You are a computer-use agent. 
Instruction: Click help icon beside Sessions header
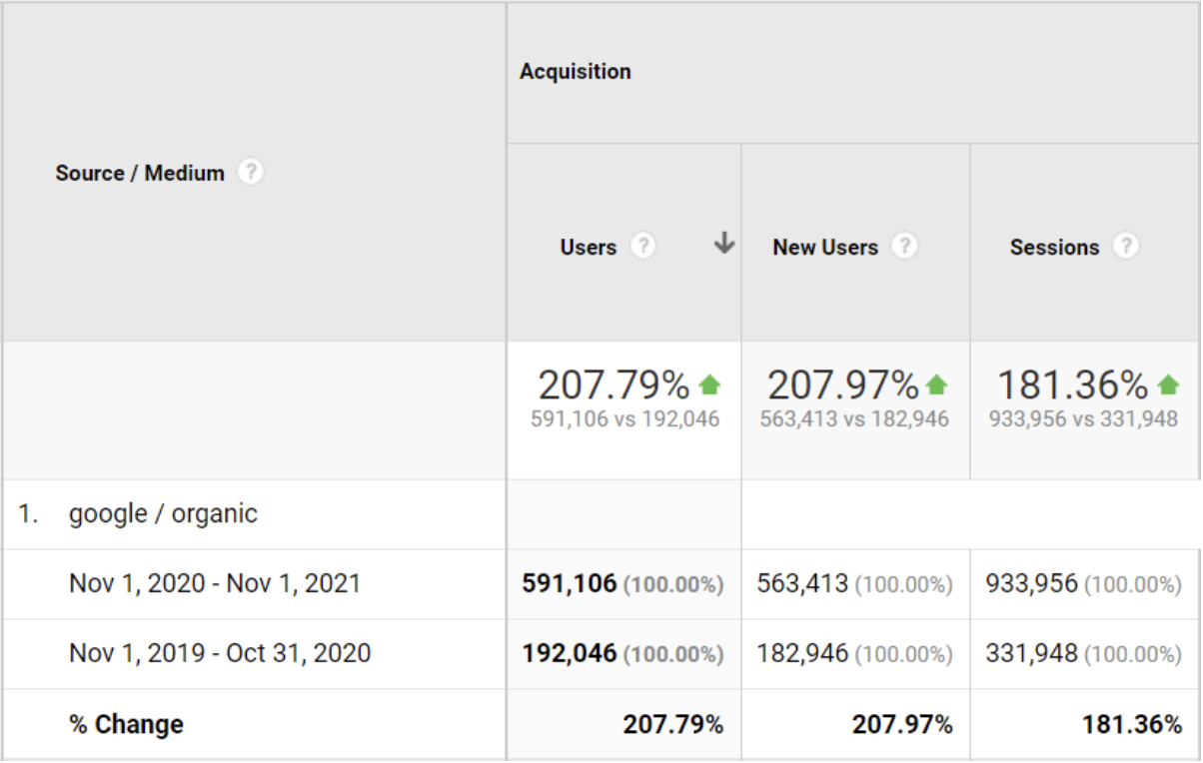[1126, 247]
